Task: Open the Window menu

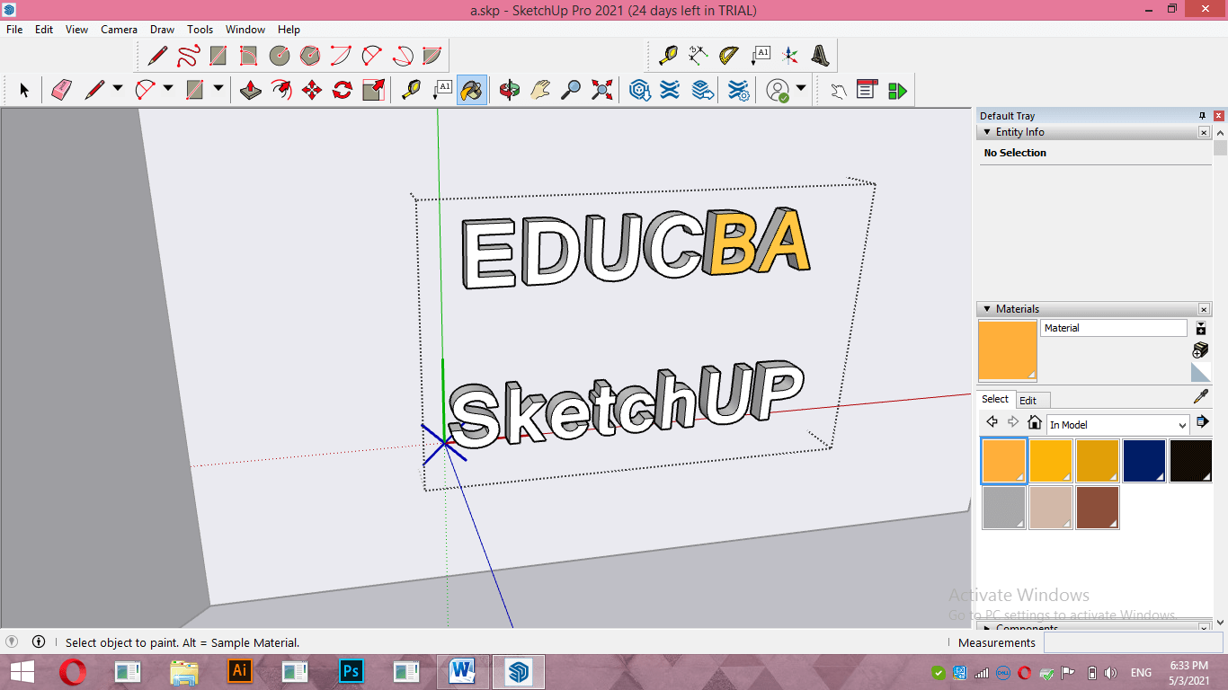Action: click(245, 30)
